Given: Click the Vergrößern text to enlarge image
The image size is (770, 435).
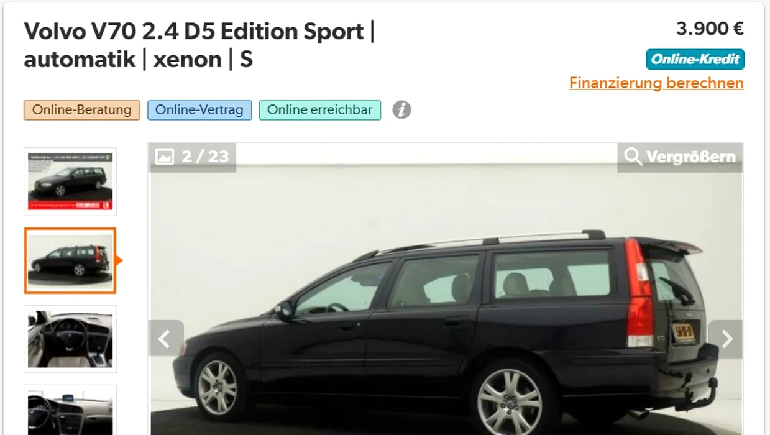Looking at the screenshot, I should (x=690, y=157).
